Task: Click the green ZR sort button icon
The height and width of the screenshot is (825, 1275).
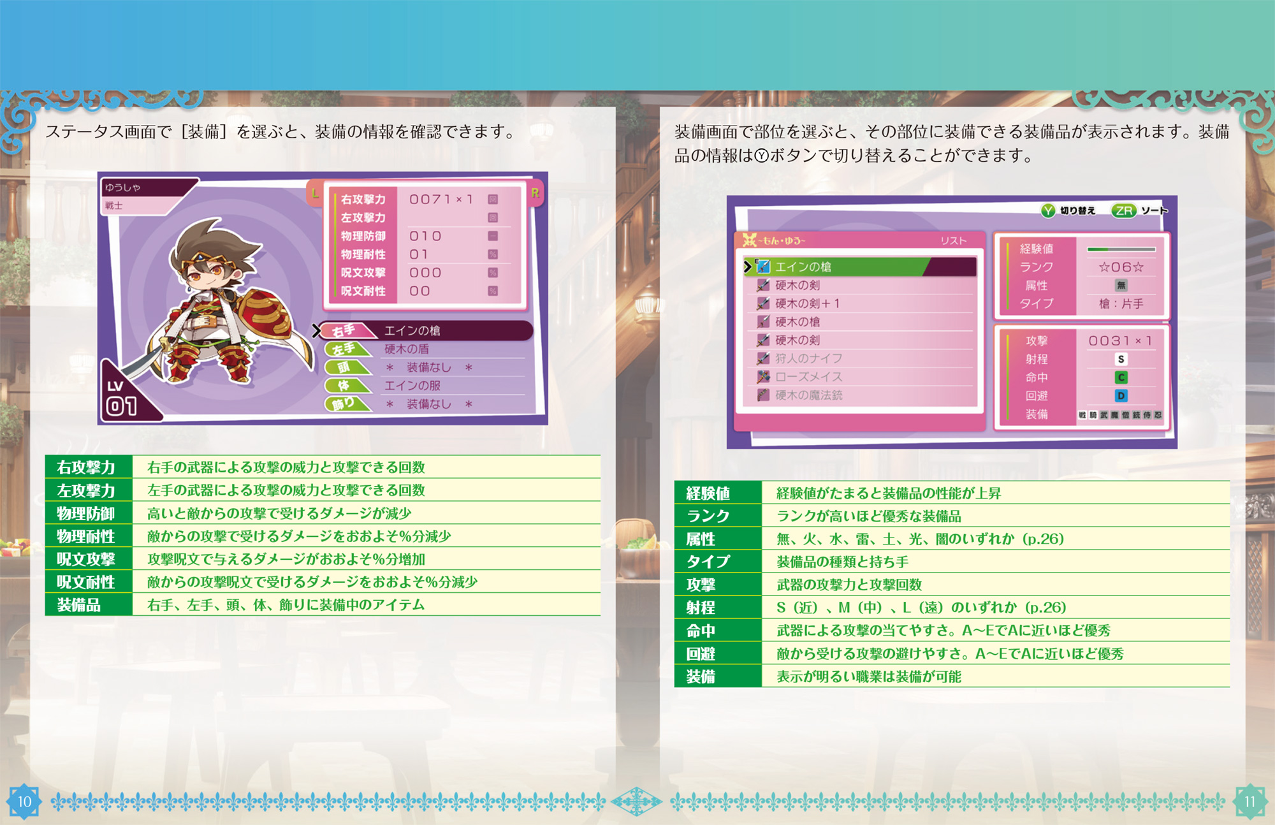Action: (1124, 210)
